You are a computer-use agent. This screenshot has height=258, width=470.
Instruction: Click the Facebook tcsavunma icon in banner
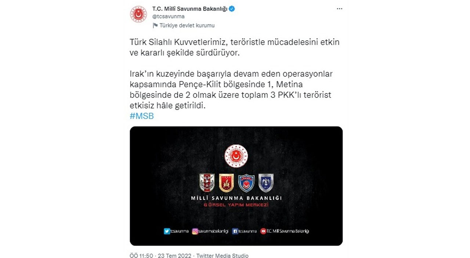point(235,231)
